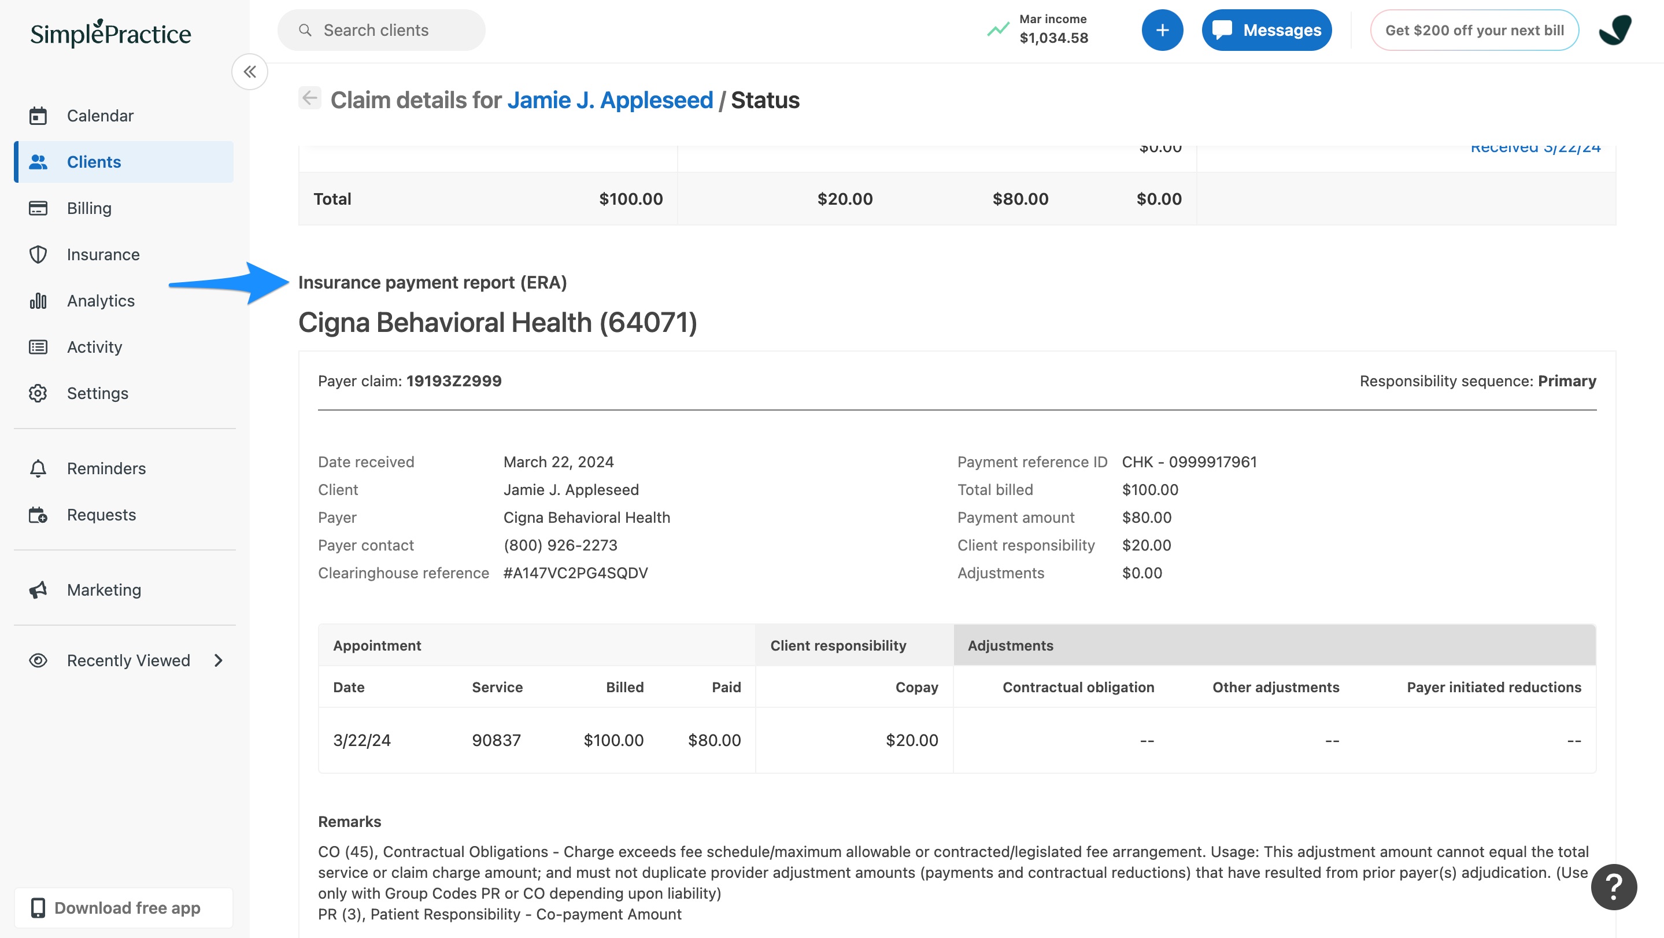Open Calendar in the sidebar
This screenshot has height=938, width=1664.
(x=124, y=116)
